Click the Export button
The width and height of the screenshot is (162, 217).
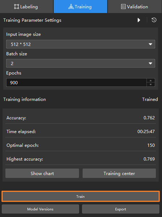coord(121,209)
